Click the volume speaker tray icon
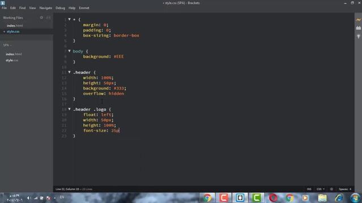Screen dimensions: 362x203 tap(29, 198)
